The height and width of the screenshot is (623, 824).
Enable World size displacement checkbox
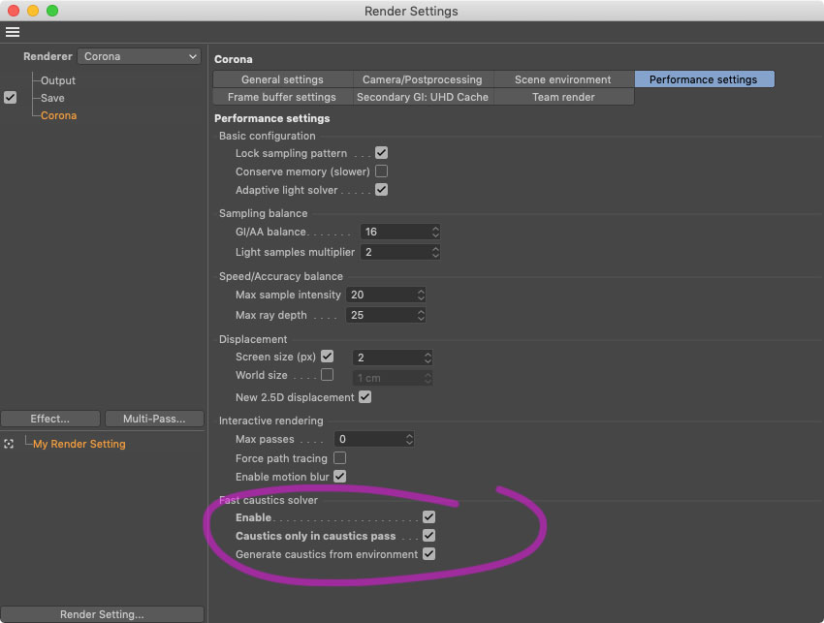pyautogui.click(x=328, y=375)
